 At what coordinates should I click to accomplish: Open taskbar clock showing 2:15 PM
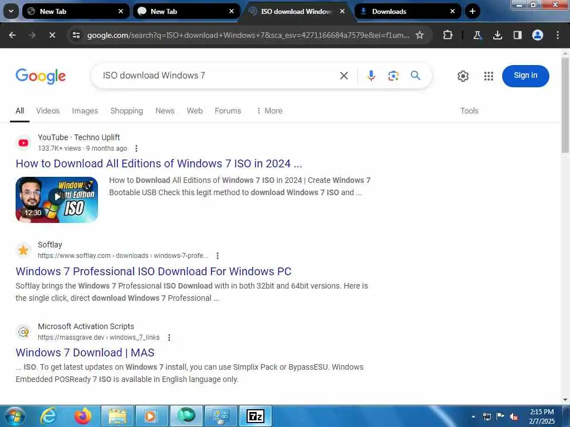point(542,416)
